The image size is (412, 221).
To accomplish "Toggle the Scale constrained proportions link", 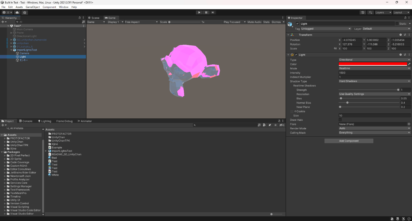I will tap(335, 48).
